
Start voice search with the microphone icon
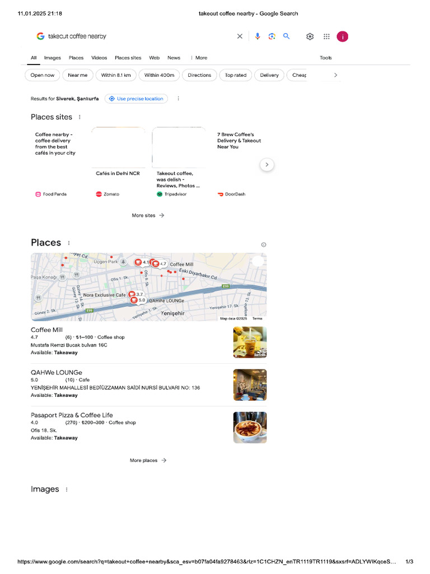258,36
